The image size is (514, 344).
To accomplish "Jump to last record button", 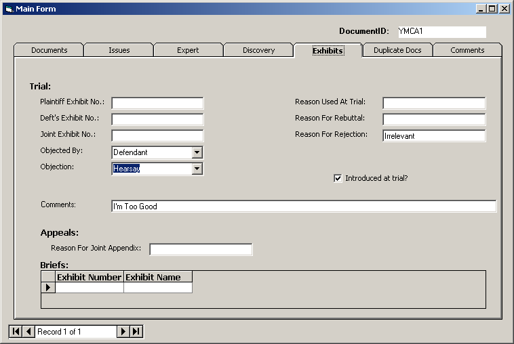I will coord(136,331).
